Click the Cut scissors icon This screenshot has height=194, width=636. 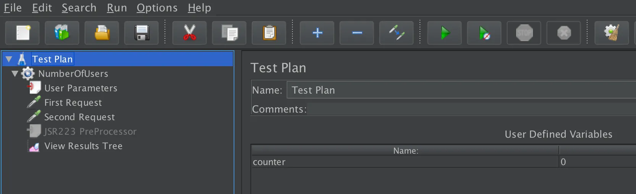[x=189, y=33]
